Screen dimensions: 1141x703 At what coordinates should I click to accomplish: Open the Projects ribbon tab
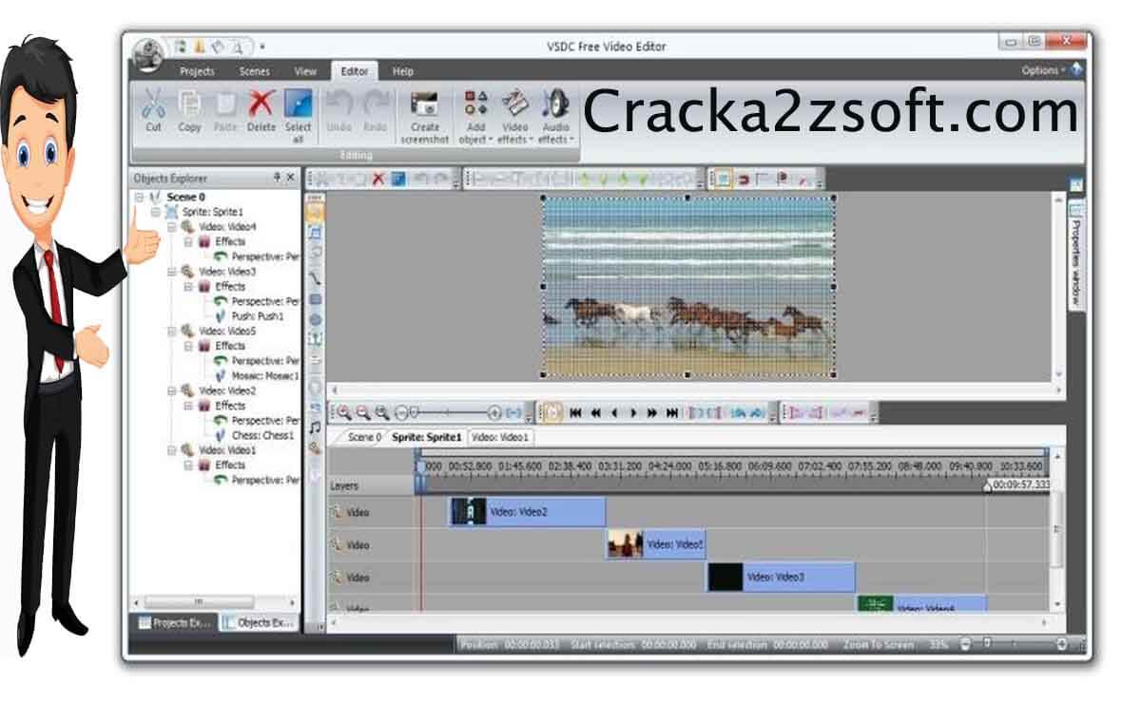pos(197,71)
